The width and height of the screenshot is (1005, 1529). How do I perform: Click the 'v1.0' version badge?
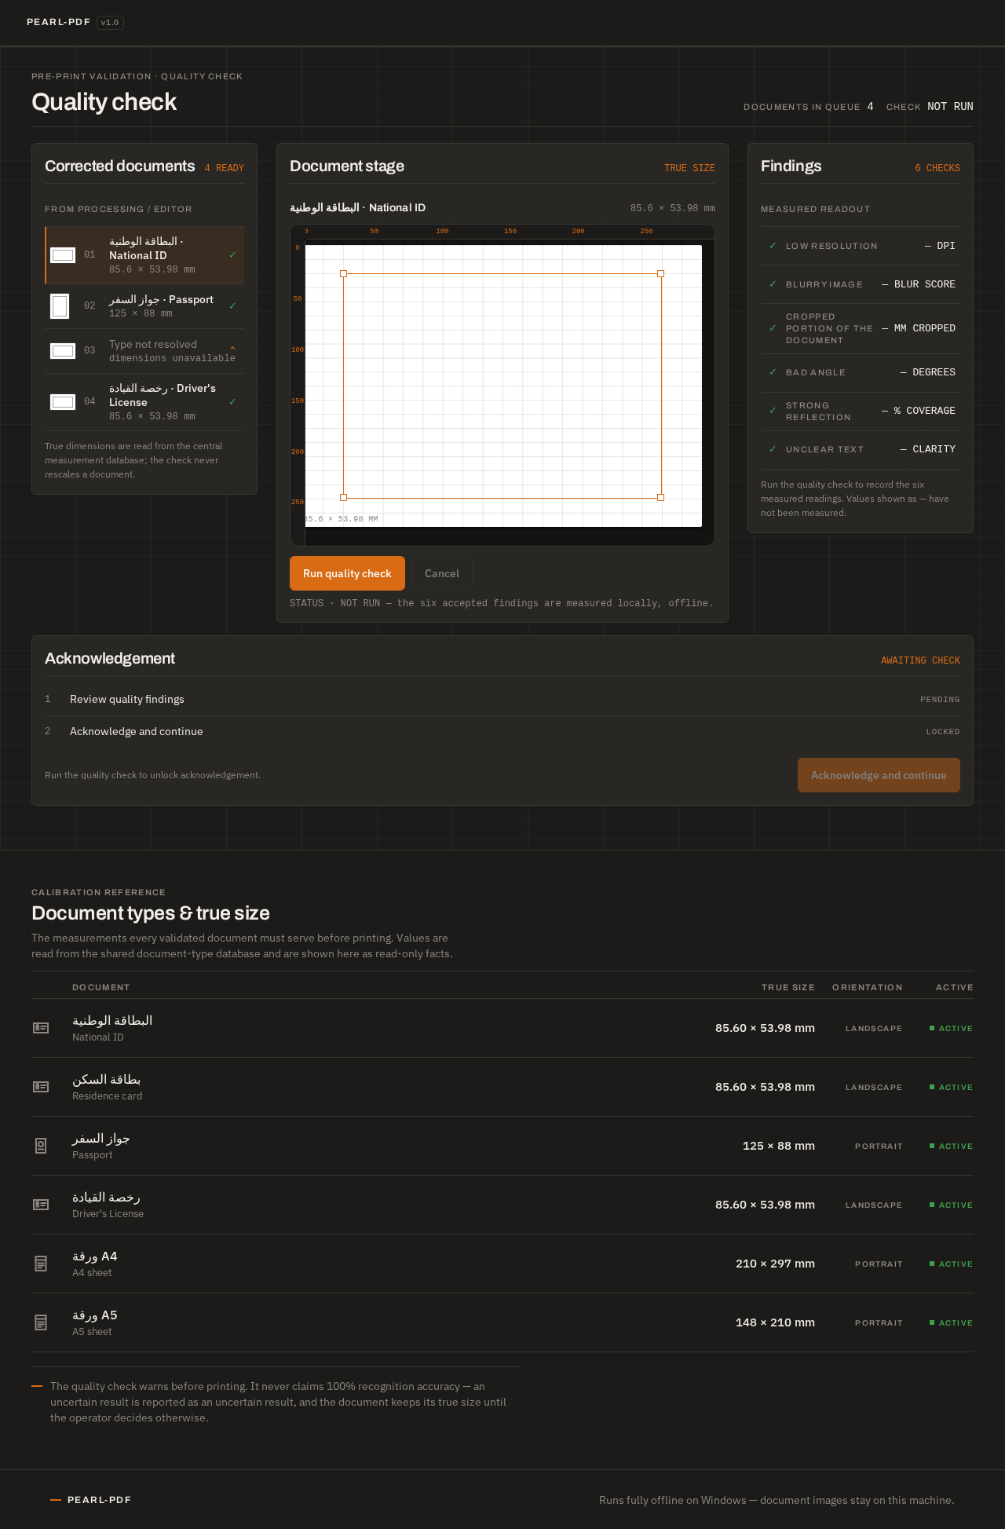tap(110, 22)
